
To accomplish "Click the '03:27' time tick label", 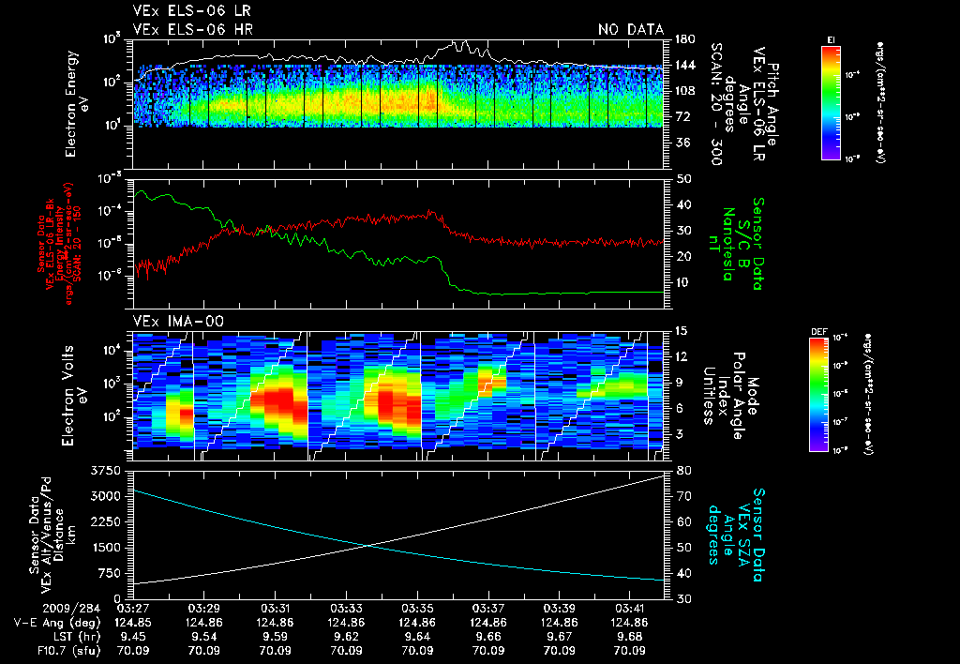I will 133,609.
